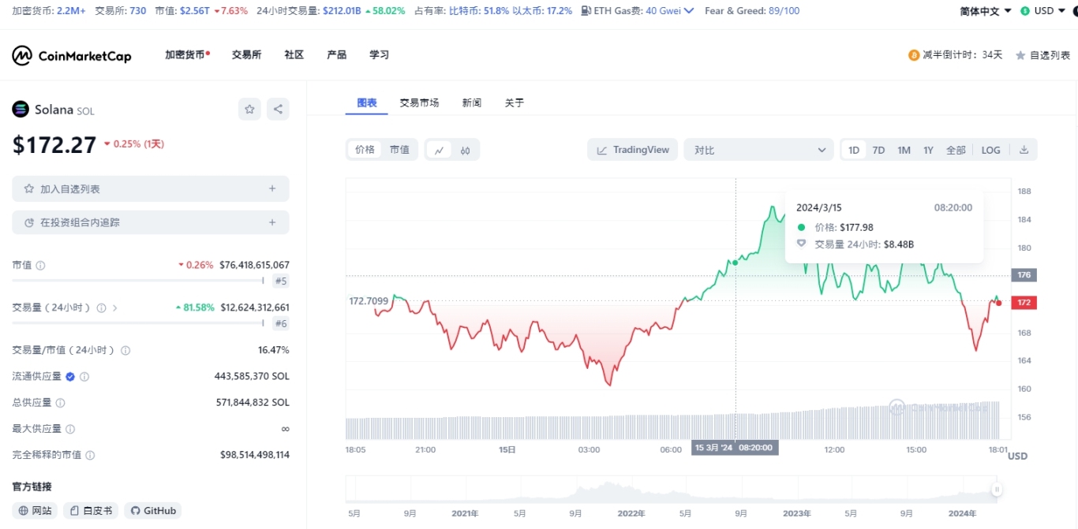Select the 1Y time range
The image size is (1078, 529).
pos(928,150)
